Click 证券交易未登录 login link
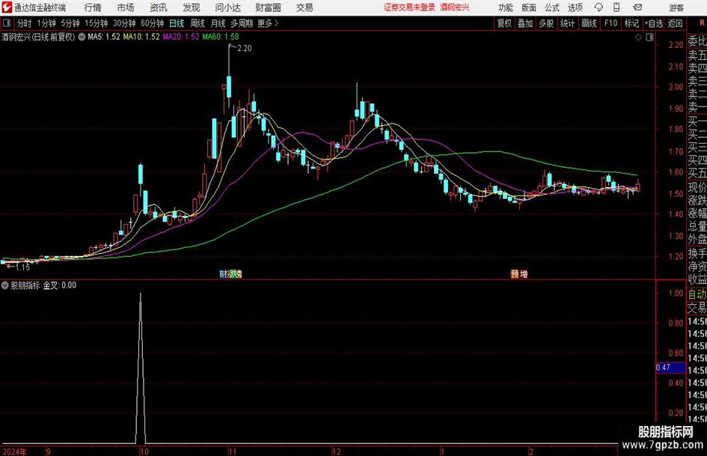 [x=409, y=7]
